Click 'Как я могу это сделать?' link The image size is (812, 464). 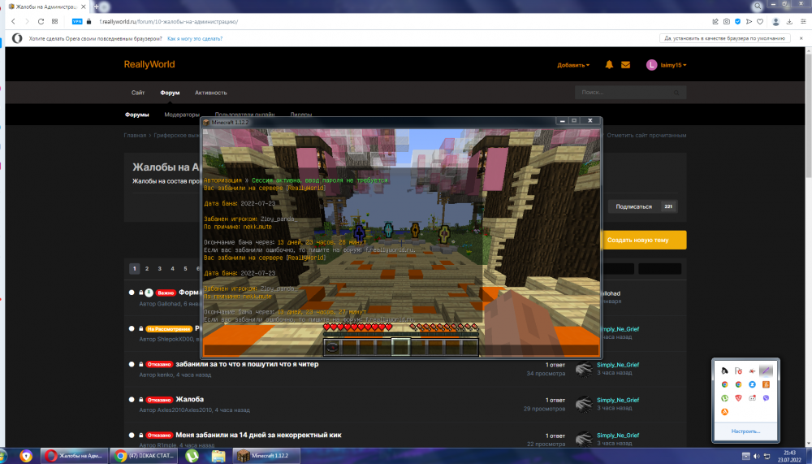(195, 38)
